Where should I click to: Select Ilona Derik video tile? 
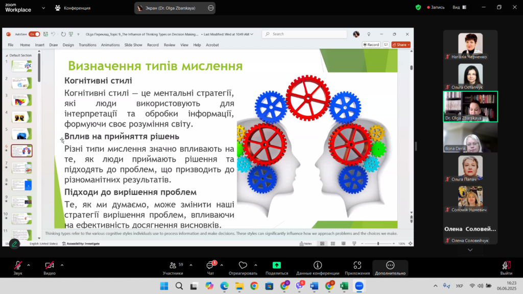pos(470,138)
